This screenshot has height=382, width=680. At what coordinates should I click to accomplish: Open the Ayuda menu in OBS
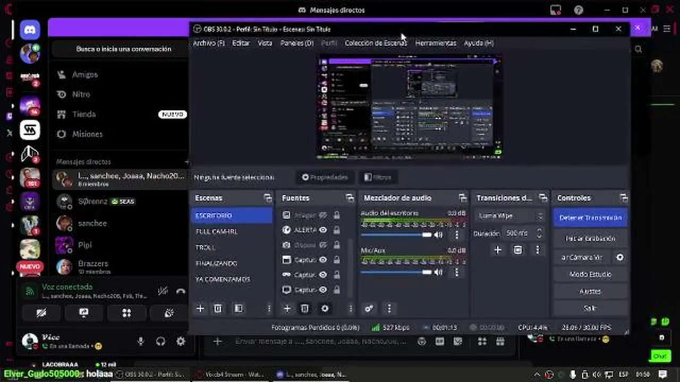tap(479, 43)
